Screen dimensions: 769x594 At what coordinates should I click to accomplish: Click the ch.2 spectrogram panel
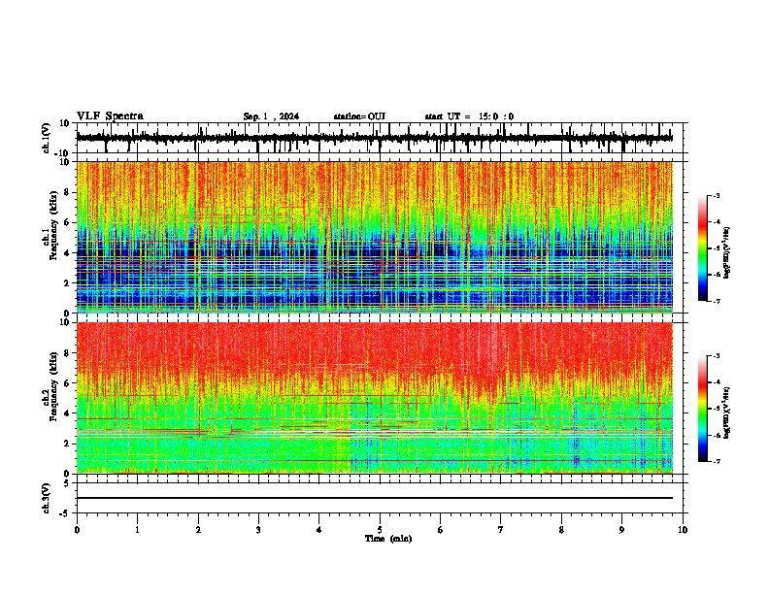pos(375,398)
